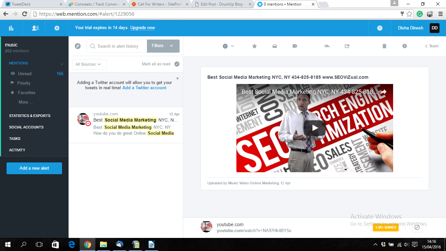Open the youtube.com mention in list

pyautogui.click(x=126, y=125)
